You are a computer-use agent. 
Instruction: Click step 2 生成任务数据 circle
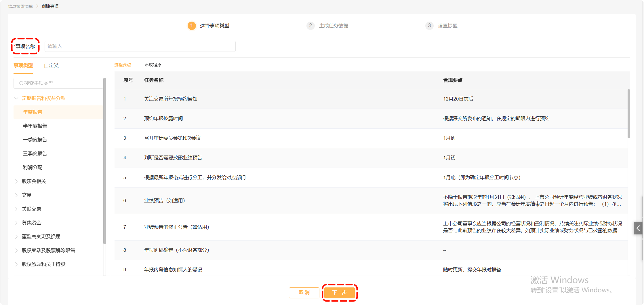coord(310,26)
